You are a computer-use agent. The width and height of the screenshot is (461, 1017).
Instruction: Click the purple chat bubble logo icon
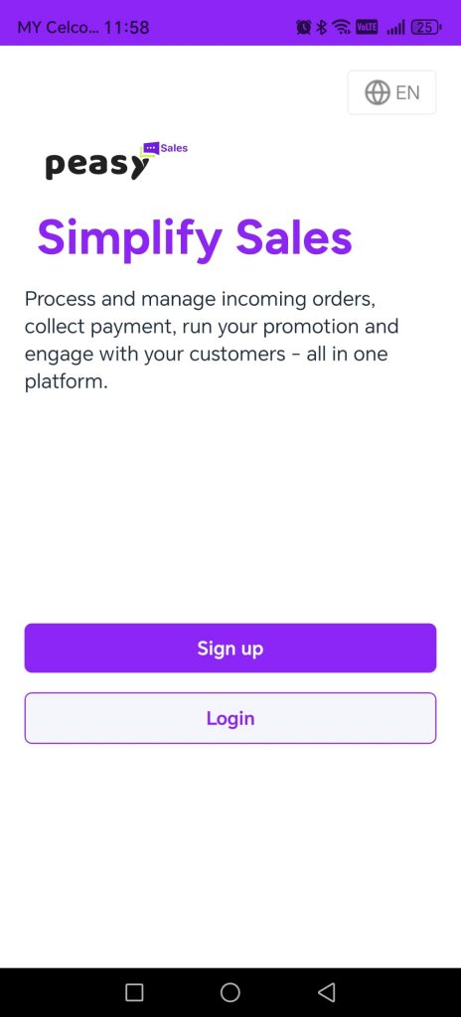151,149
